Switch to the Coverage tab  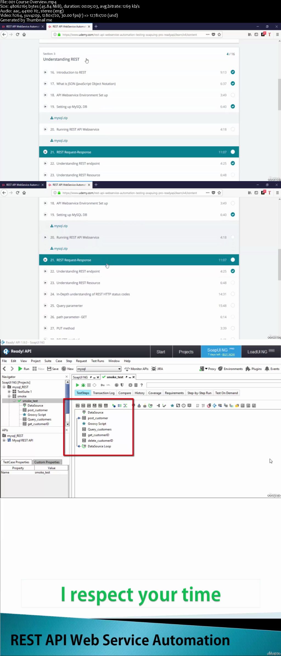[x=155, y=393]
